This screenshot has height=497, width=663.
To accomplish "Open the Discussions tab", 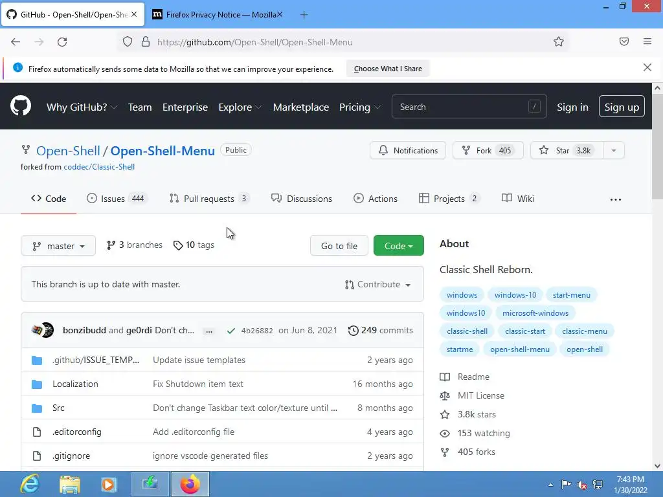I will pos(302,199).
